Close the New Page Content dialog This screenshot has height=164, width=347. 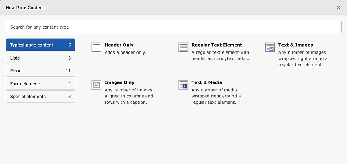(339, 8)
